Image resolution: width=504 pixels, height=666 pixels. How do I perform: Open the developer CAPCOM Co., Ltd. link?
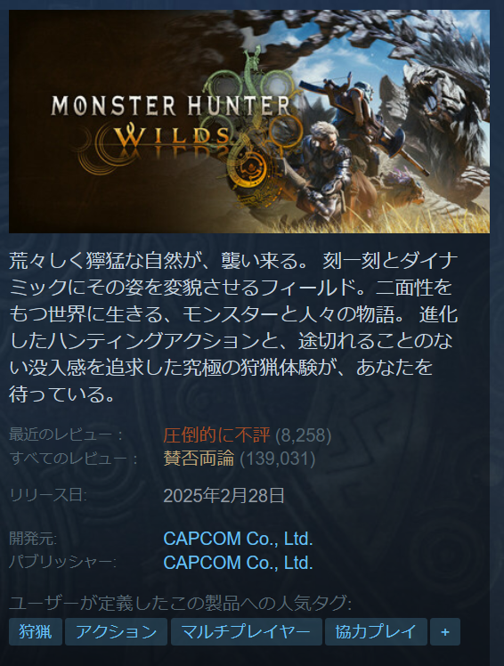238,539
